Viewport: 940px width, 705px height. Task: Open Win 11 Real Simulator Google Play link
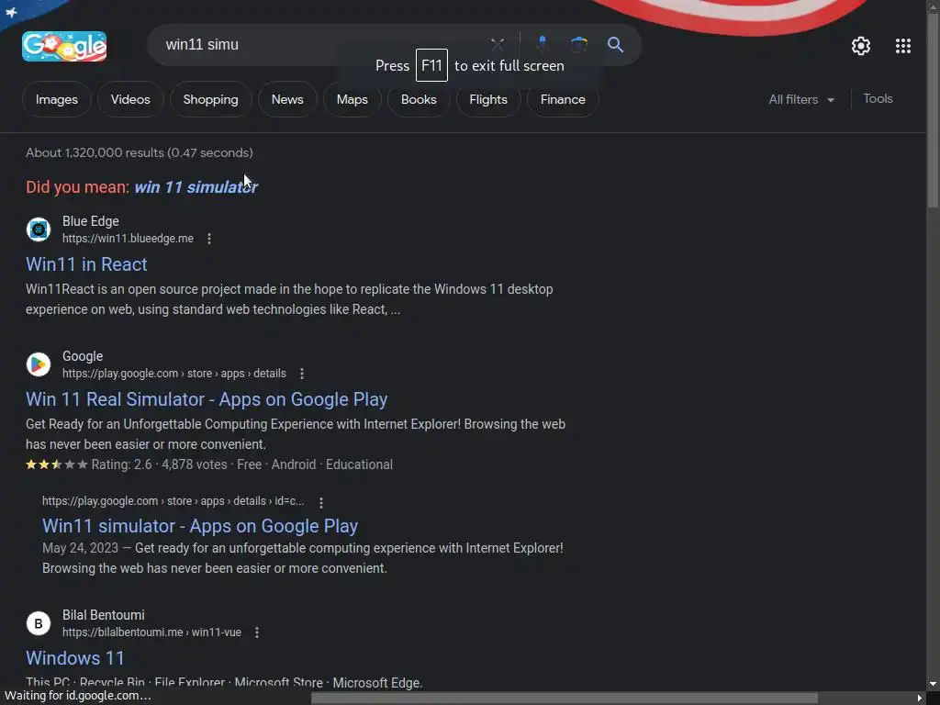207,399
